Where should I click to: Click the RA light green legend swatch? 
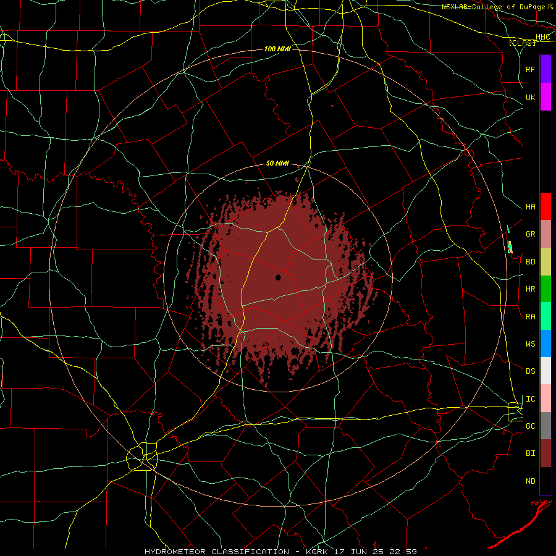(x=545, y=316)
